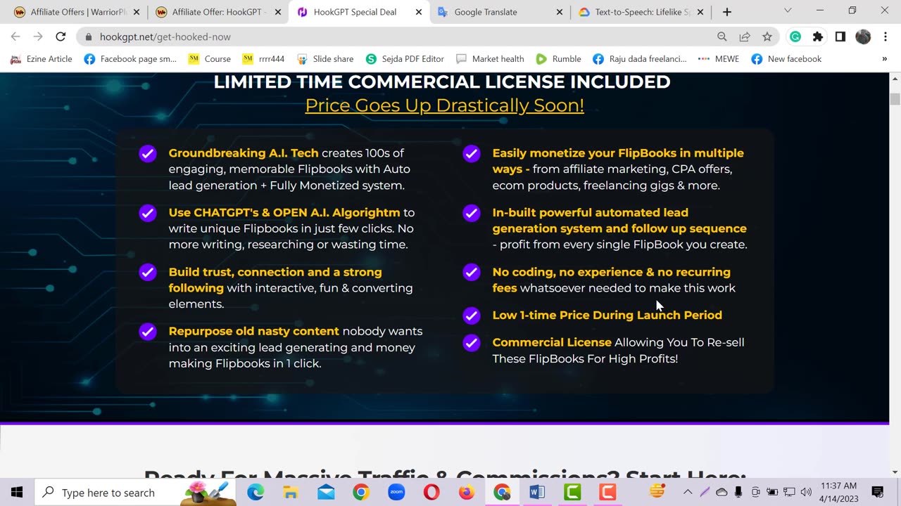Screen dimensions: 901x506
Task: Switch to the Google Translate tab
Action: tap(500, 12)
